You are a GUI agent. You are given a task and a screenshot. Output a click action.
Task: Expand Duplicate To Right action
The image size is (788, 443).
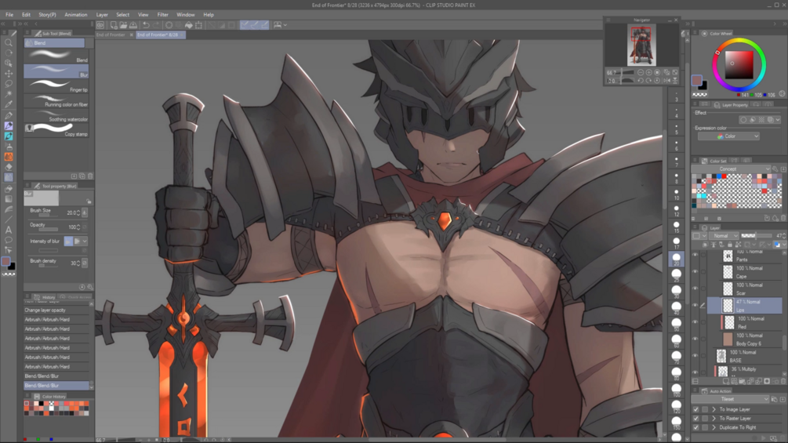click(x=714, y=427)
